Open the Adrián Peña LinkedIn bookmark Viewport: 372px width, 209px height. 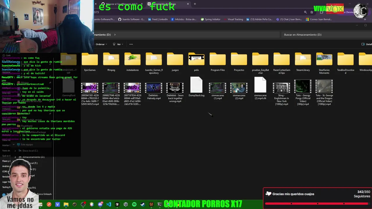259,19
